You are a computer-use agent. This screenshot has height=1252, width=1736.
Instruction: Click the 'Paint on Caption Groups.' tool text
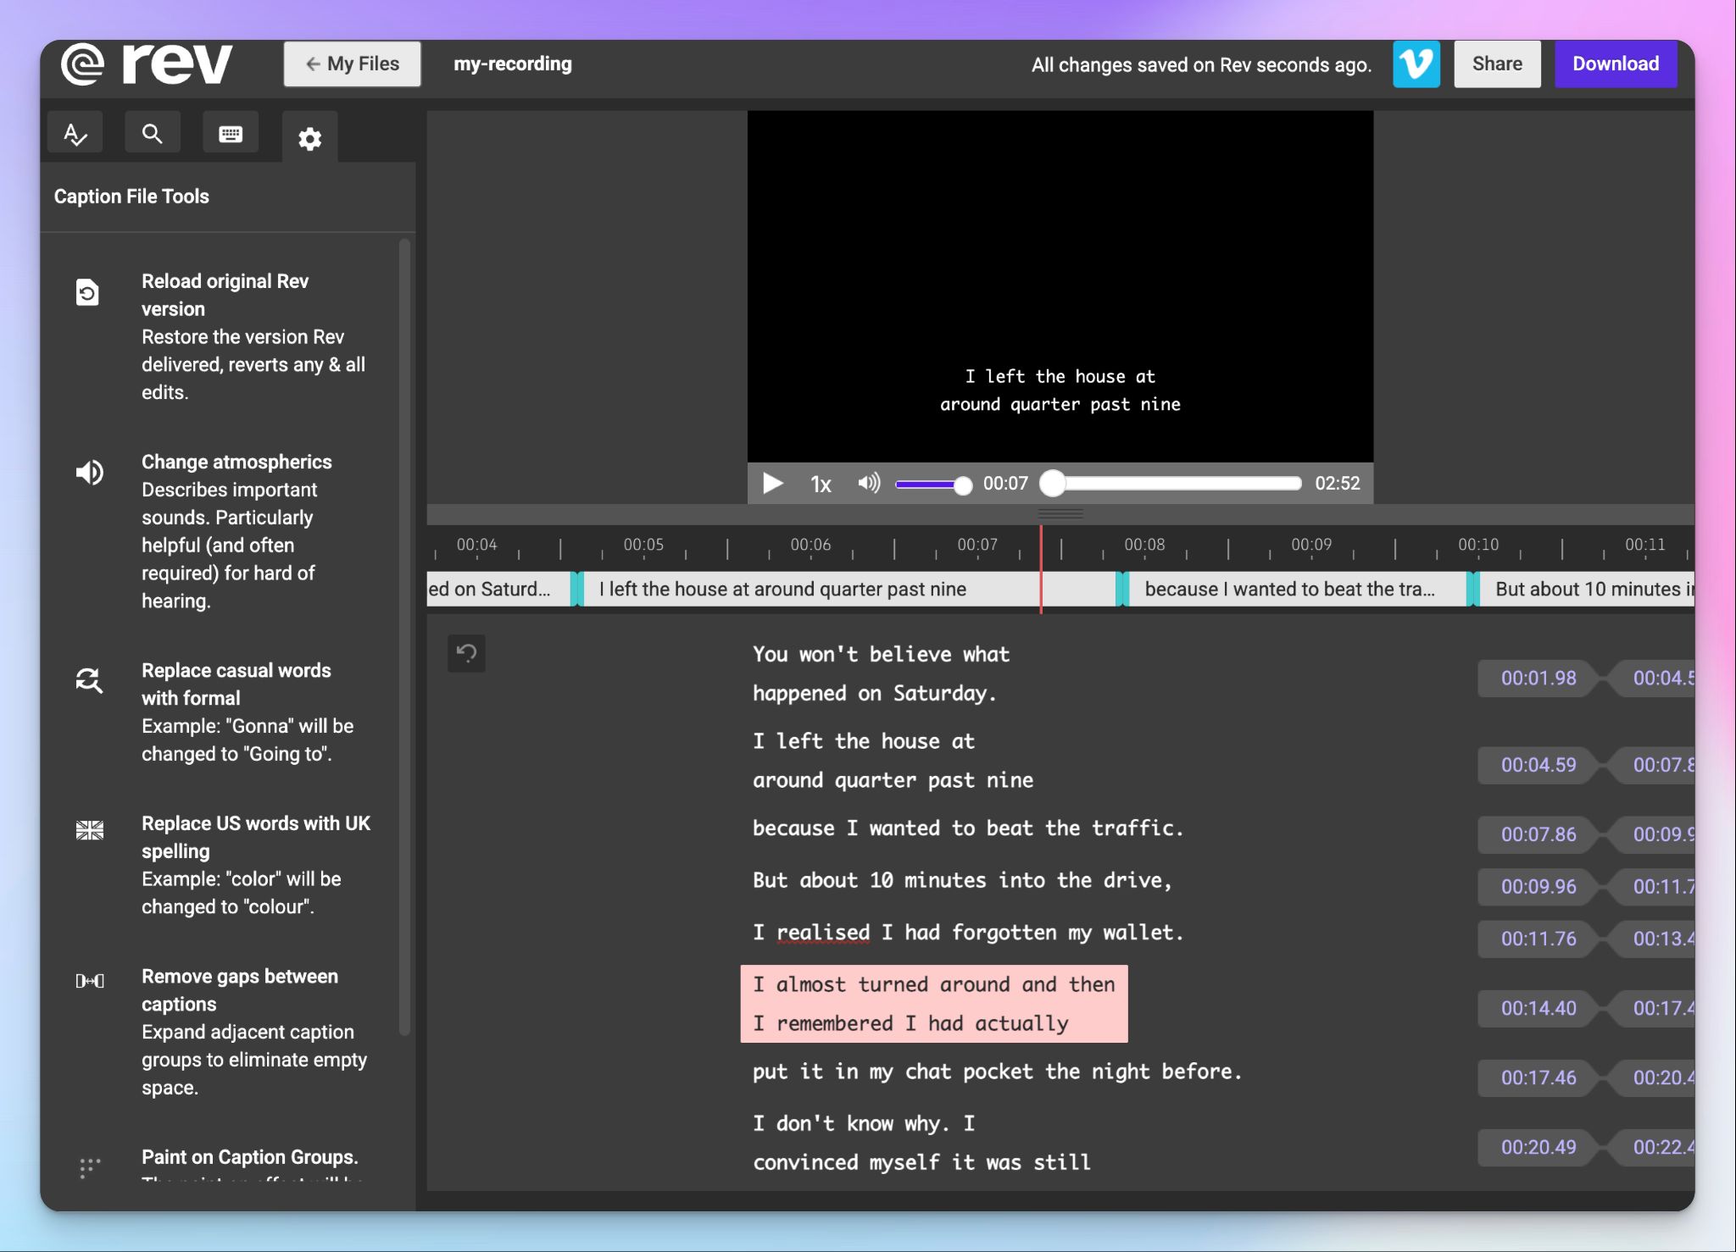pos(249,1157)
